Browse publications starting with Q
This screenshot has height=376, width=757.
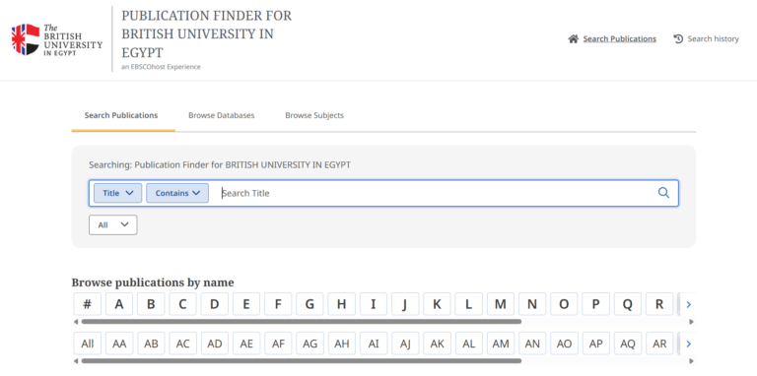628,304
